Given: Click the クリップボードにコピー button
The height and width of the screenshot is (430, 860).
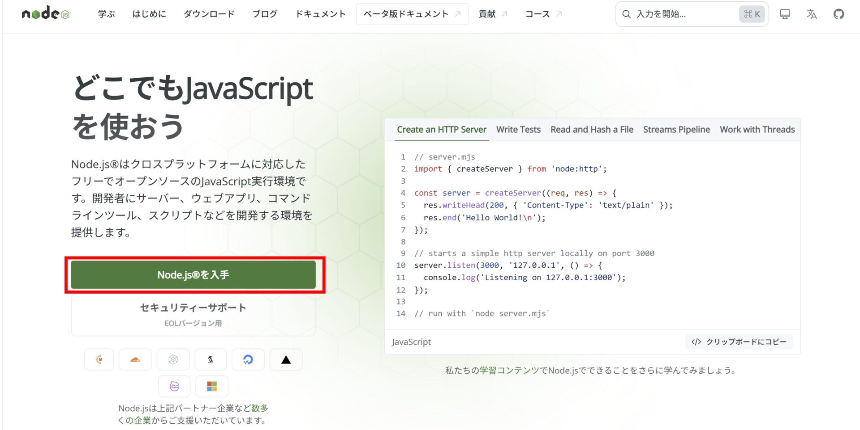Looking at the screenshot, I should (739, 342).
